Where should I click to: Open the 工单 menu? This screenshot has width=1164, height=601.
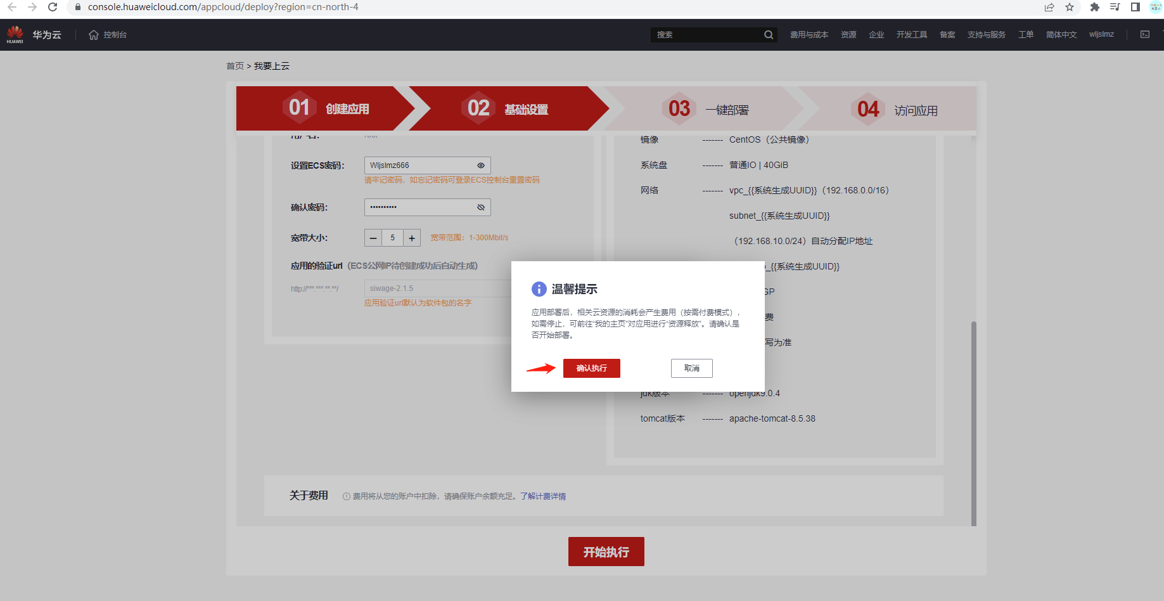1026,35
